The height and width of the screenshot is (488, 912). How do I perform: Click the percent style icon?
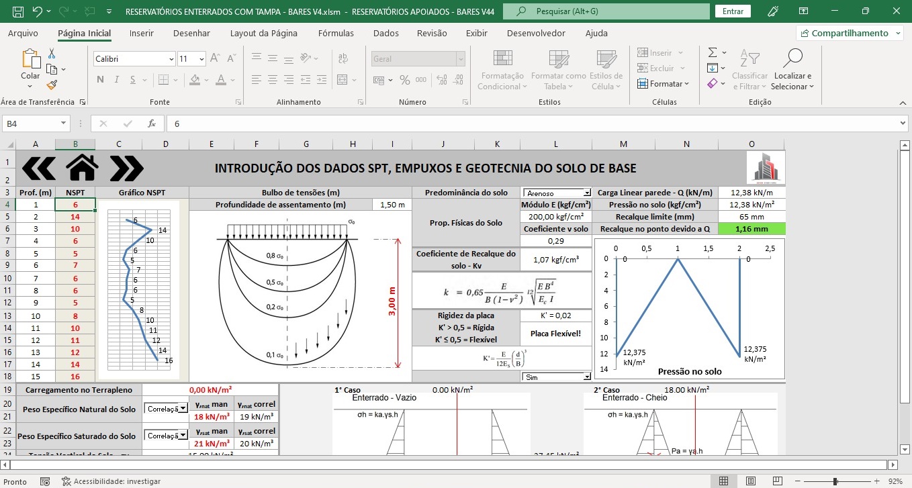[404, 79]
